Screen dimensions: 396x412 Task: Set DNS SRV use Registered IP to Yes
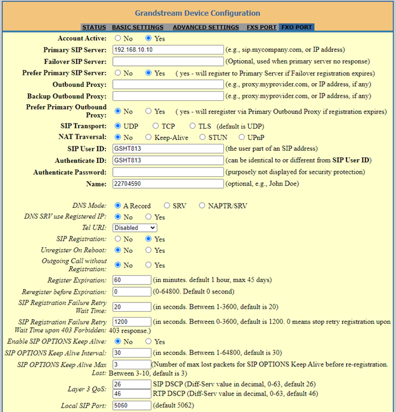148,217
